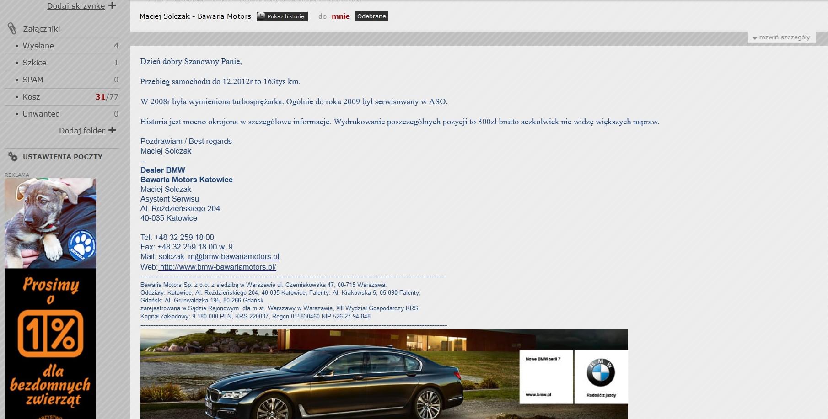
Task: Click the paperclip Załączniki icon
Action: tap(12, 29)
